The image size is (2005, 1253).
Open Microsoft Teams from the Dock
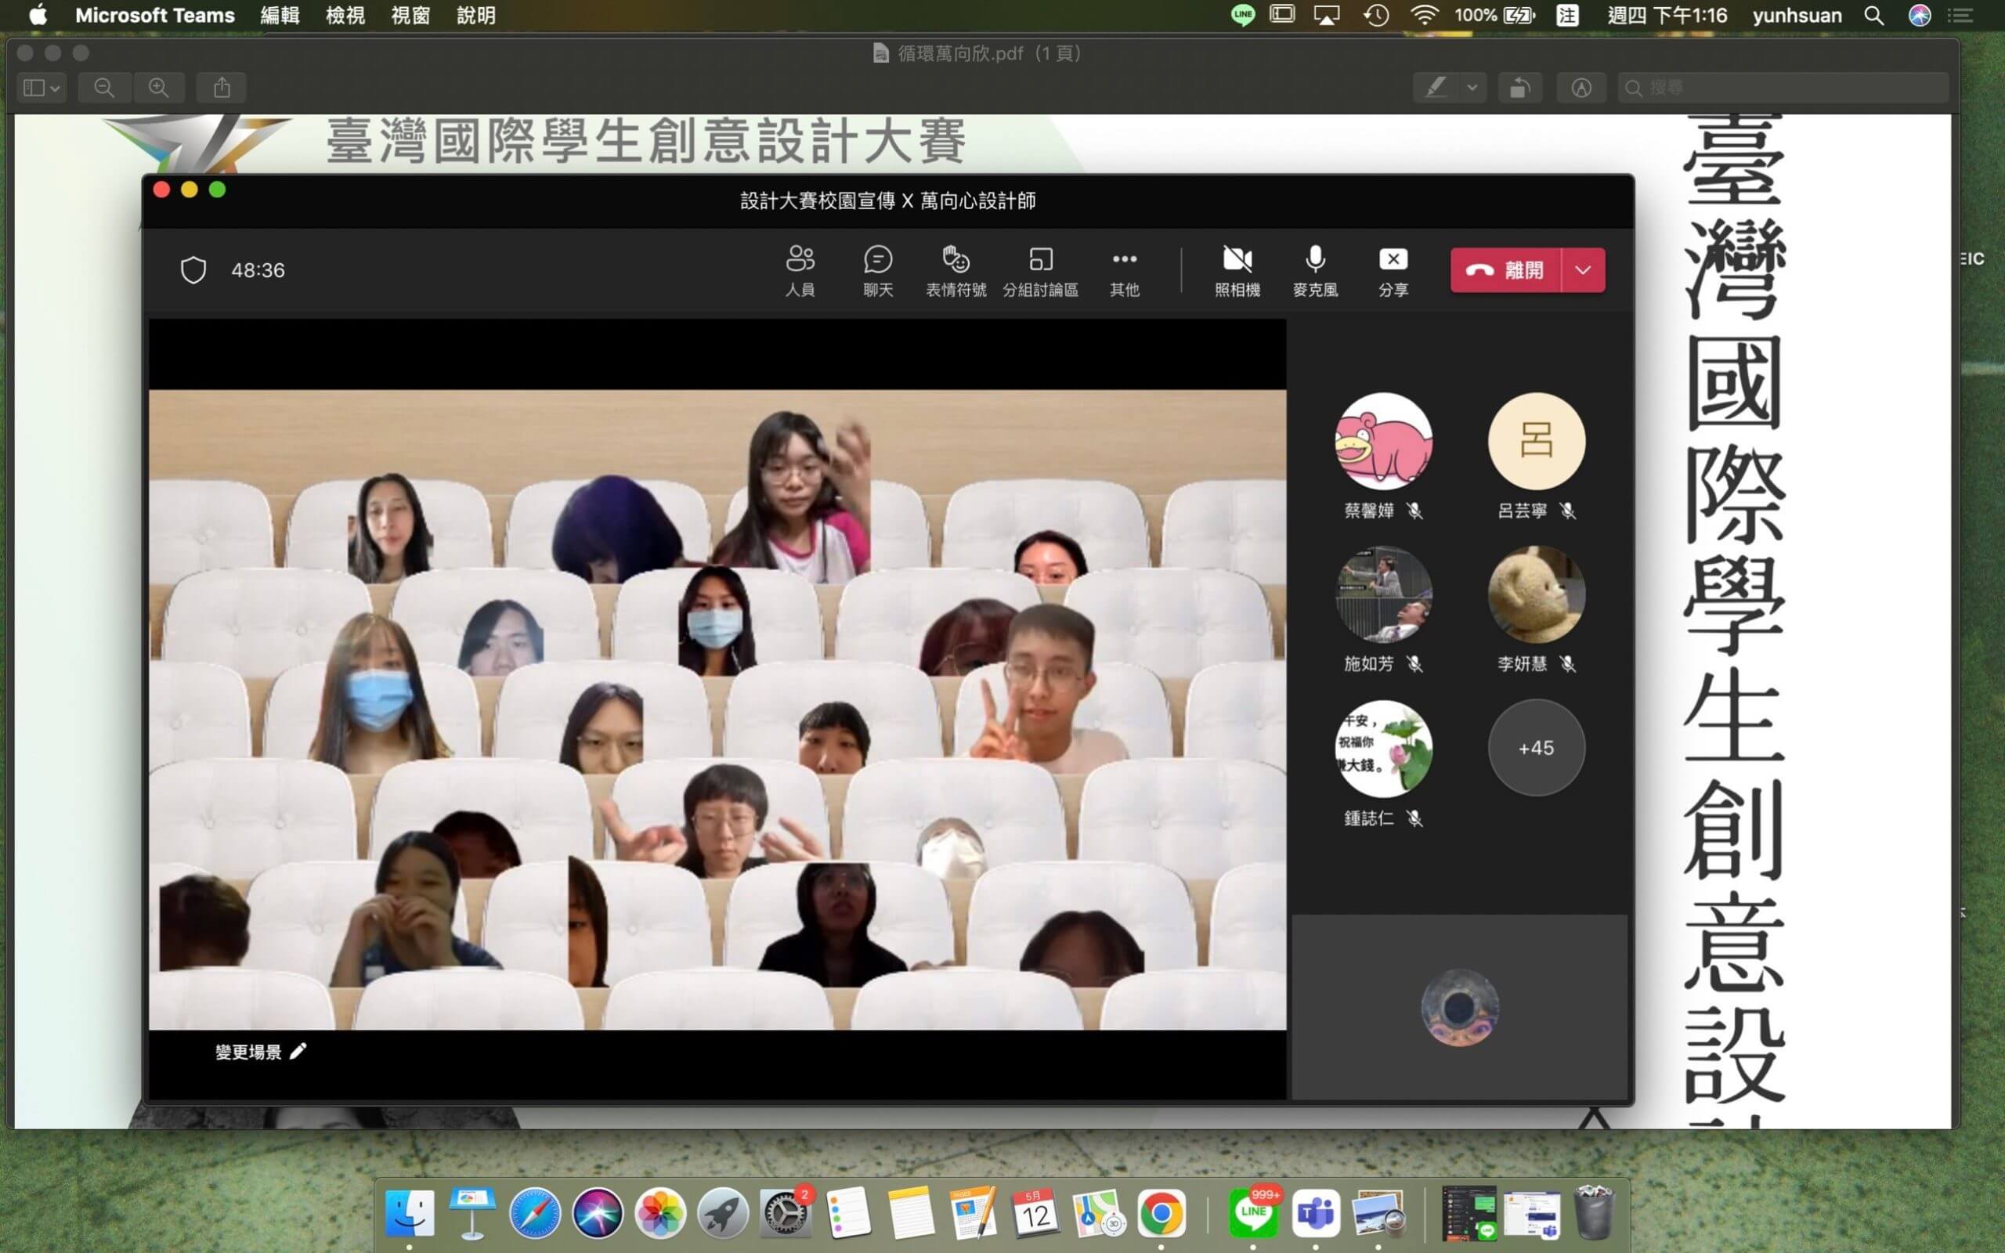1316,1213
